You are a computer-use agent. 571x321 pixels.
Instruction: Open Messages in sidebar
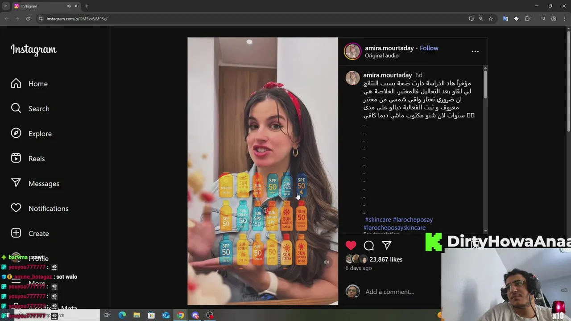[35, 184]
